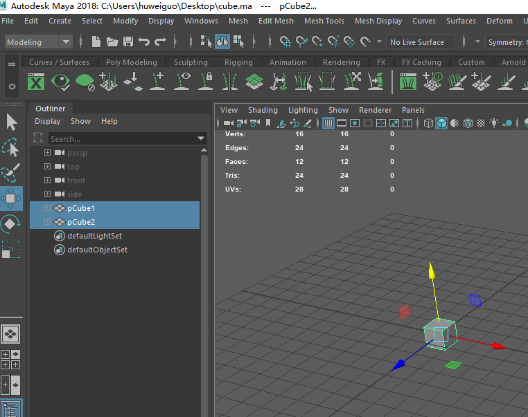
Task: Enable viewport use all lights
Action: (x=494, y=124)
